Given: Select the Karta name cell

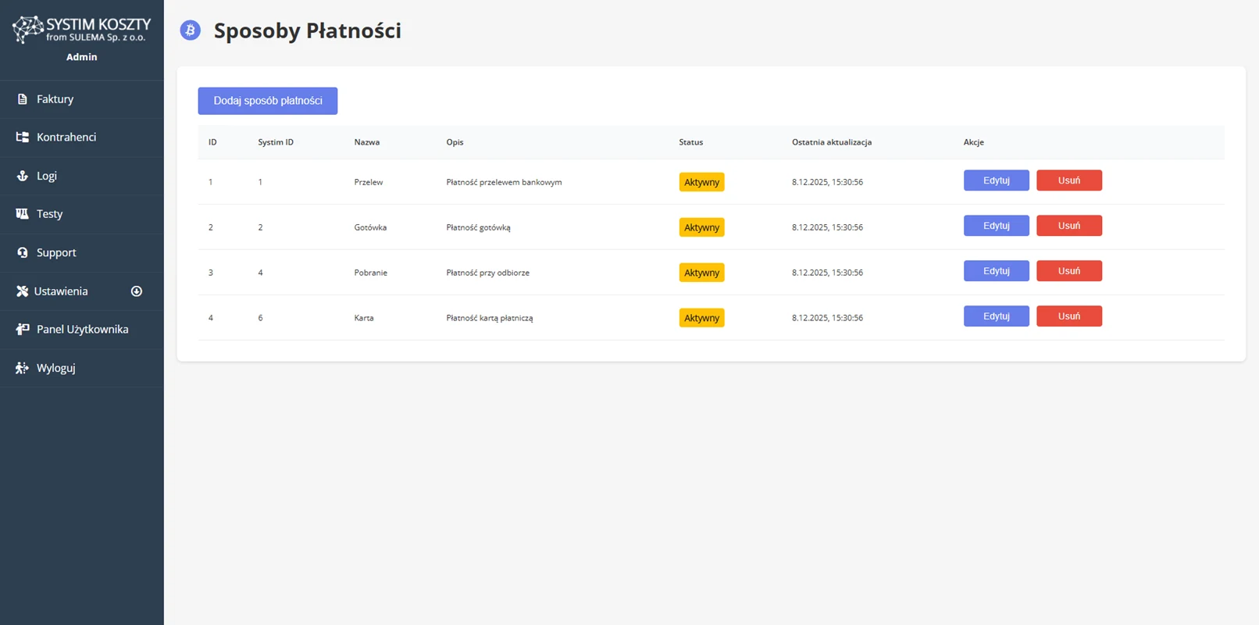Looking at the screenshot, I should [364, 318].
